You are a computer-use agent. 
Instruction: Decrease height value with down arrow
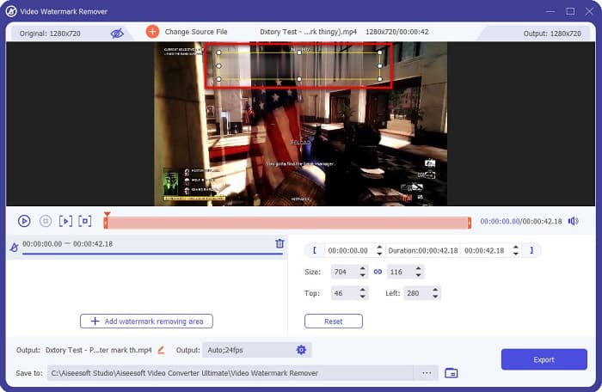419,275
